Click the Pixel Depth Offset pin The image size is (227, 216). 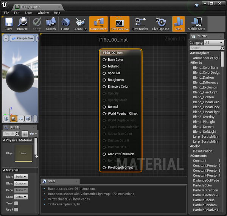[104, 168]
